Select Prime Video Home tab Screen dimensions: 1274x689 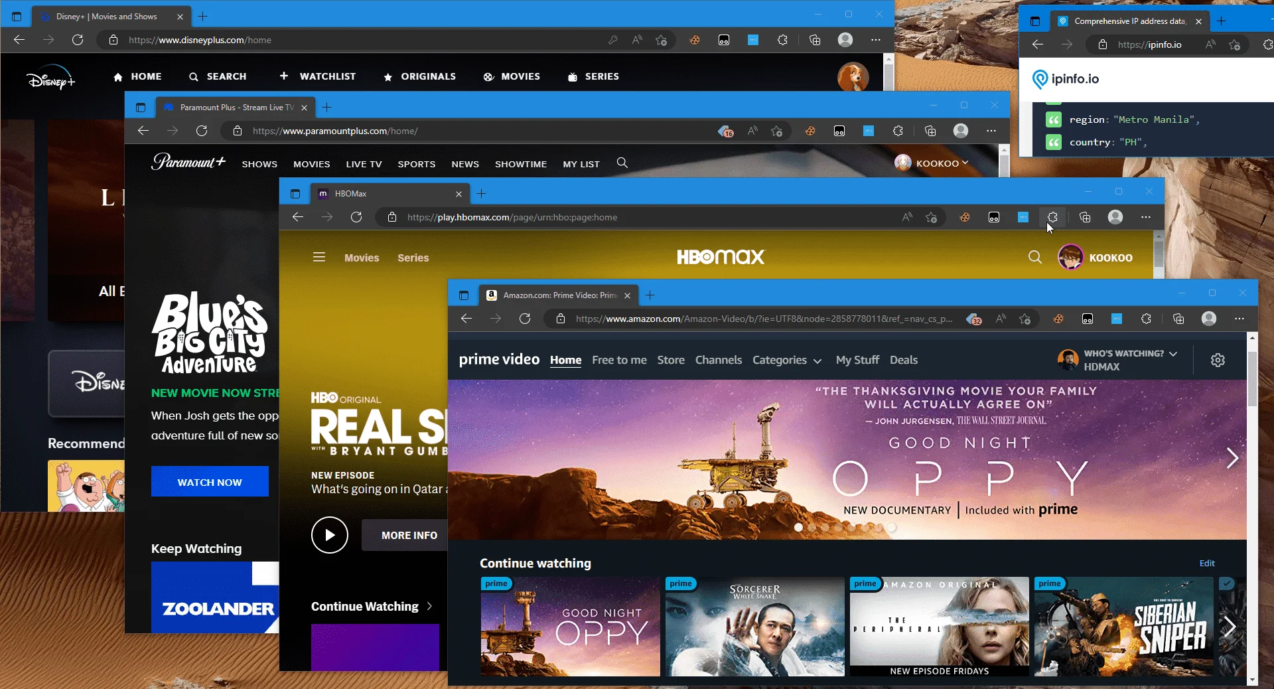tap(565, 360)
